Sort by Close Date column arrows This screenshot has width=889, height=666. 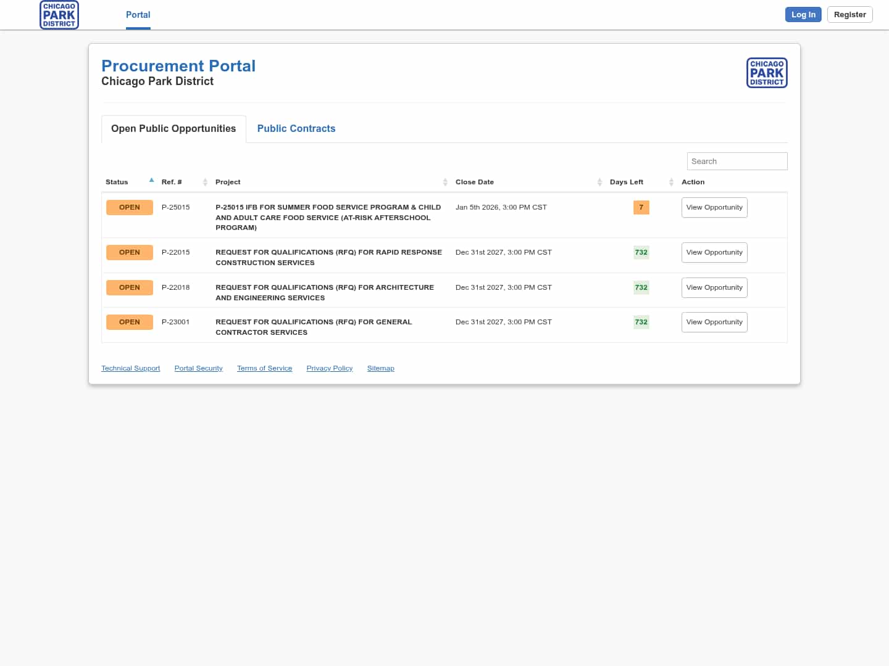point(599,182)
